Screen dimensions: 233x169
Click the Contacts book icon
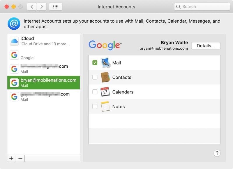pyautogui.click(x=105, y=77)
